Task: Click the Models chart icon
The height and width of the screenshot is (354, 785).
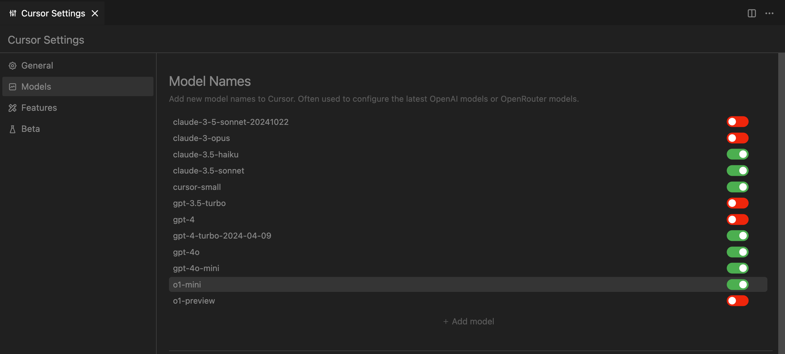Action: tap(13, 87)
